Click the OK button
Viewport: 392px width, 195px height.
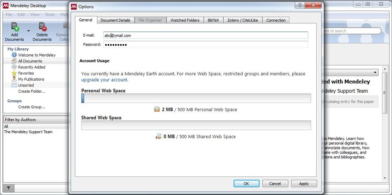(246, 184)
